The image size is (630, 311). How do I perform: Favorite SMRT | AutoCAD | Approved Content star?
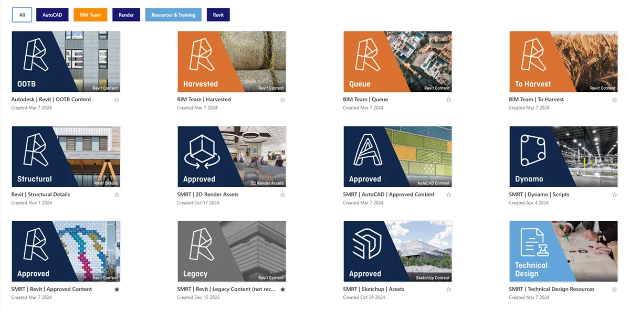point(448,195)
